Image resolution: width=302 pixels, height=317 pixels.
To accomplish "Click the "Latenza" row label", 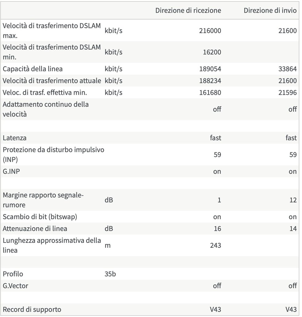I will tap(15, 138).
